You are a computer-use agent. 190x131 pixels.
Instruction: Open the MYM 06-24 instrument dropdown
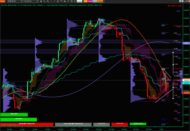coord(15,1)
